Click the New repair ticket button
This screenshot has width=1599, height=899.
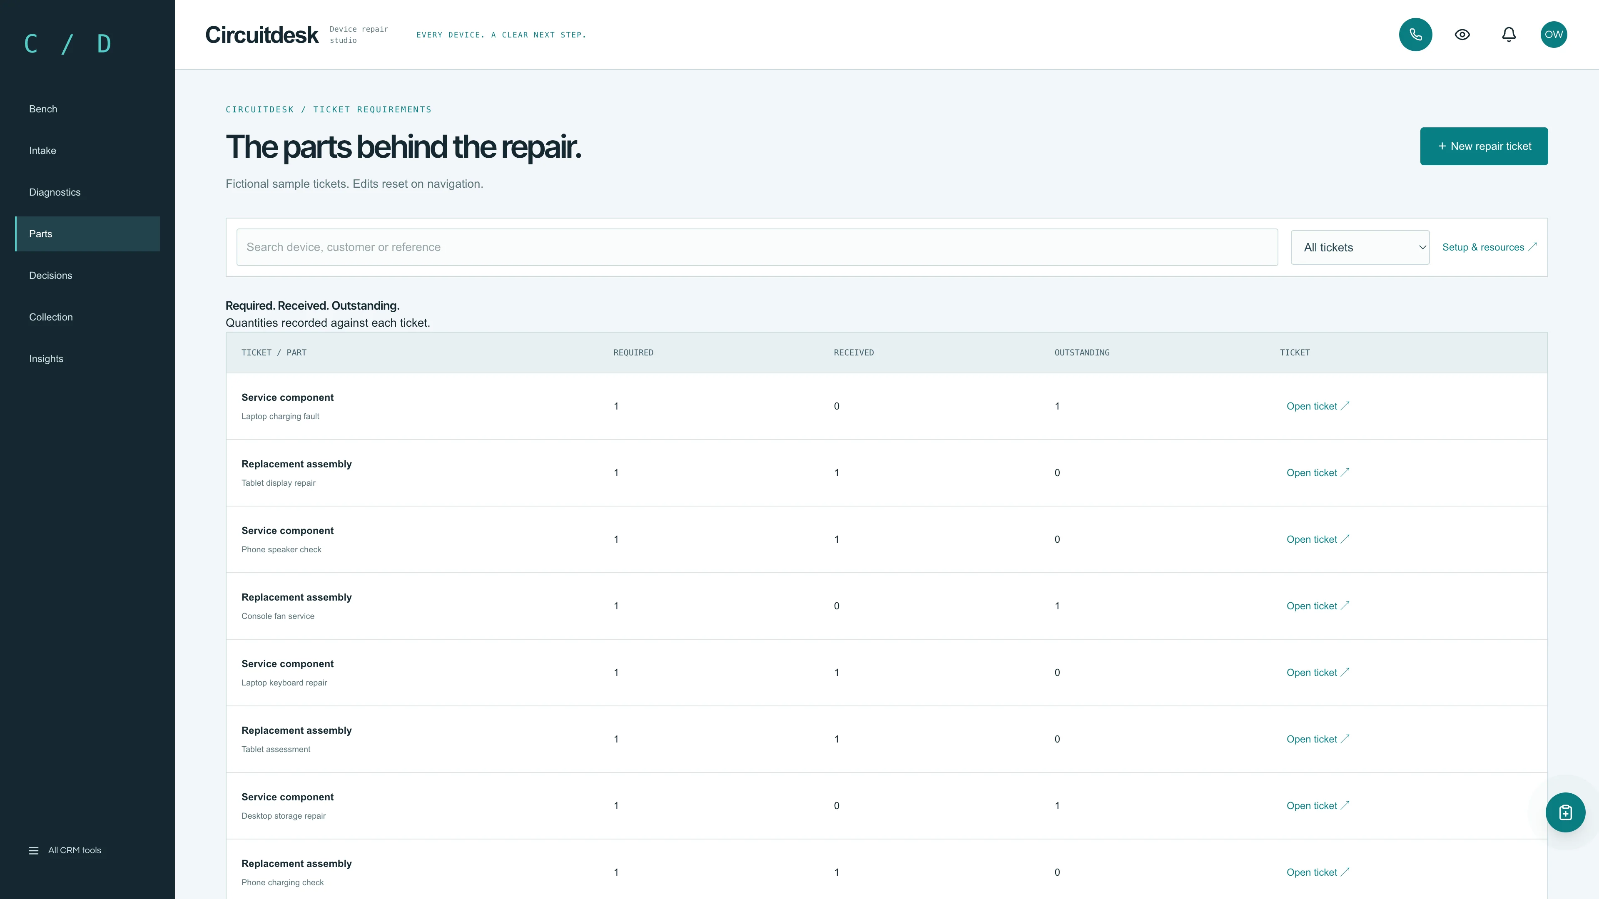pyautogui.click(x=1484, y=147)
